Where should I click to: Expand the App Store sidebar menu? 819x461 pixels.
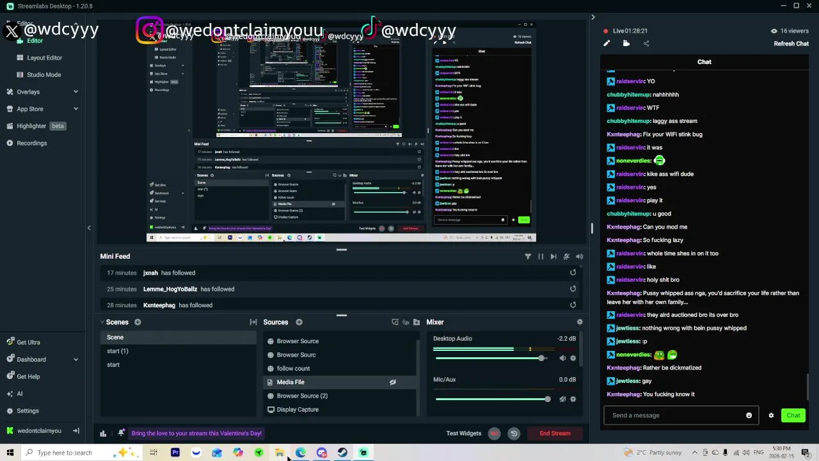[76, 109]
